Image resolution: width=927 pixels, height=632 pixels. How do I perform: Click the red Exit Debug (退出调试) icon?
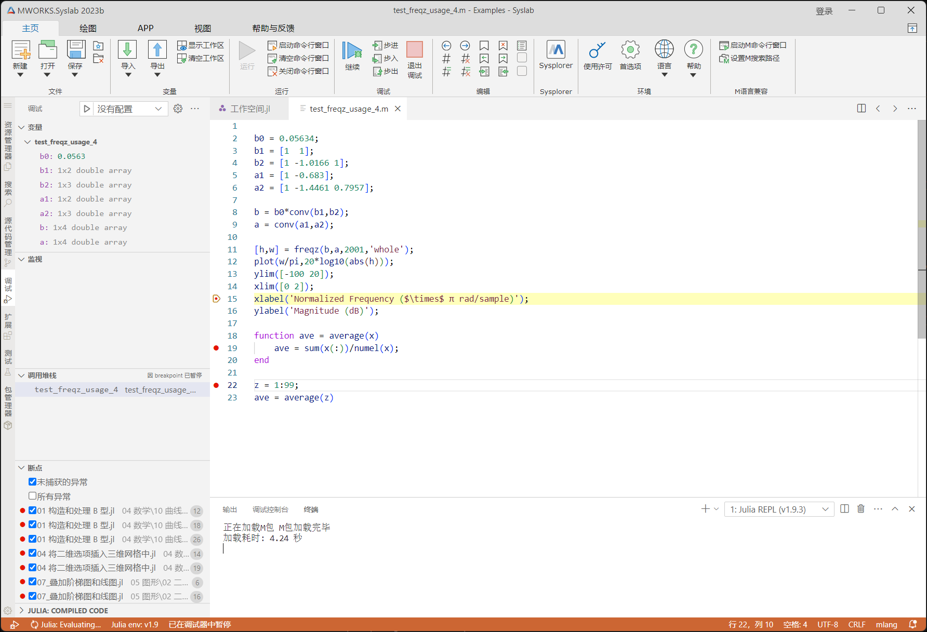coord(414,50)
